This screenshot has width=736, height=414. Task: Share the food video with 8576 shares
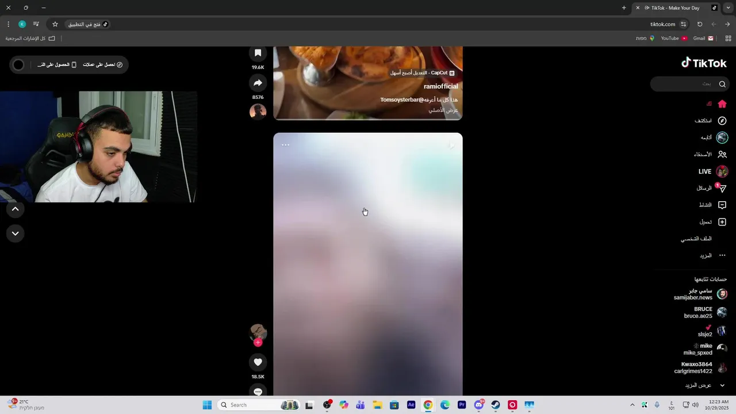point(258,83)
